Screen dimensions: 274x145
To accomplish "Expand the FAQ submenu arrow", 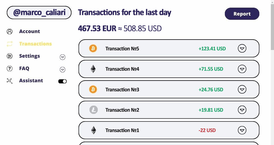I will point(63,70).
